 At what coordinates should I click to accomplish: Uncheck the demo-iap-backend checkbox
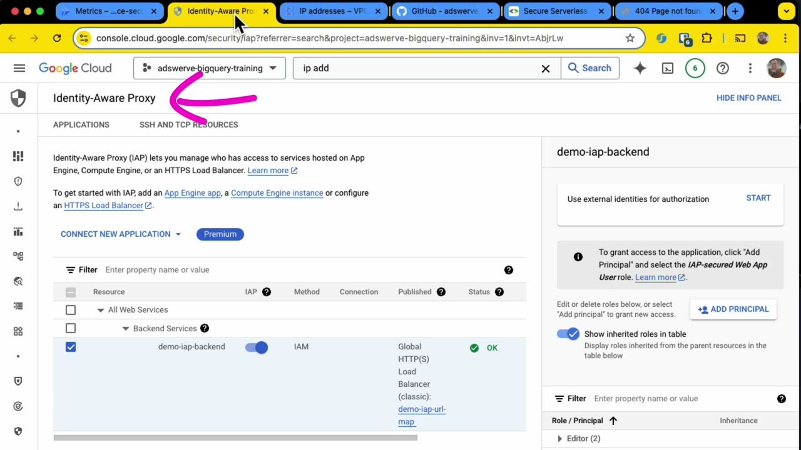(x=71, y=347)
